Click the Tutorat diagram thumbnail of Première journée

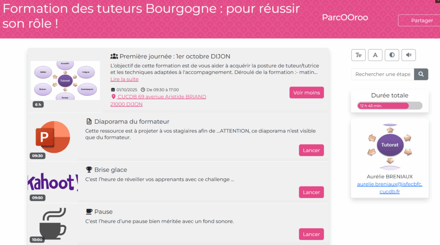coord(65,80)
